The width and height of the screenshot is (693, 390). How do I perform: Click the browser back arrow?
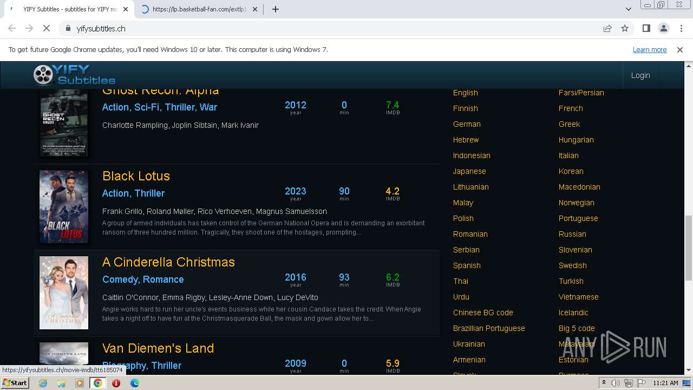[x=12, y=28]
